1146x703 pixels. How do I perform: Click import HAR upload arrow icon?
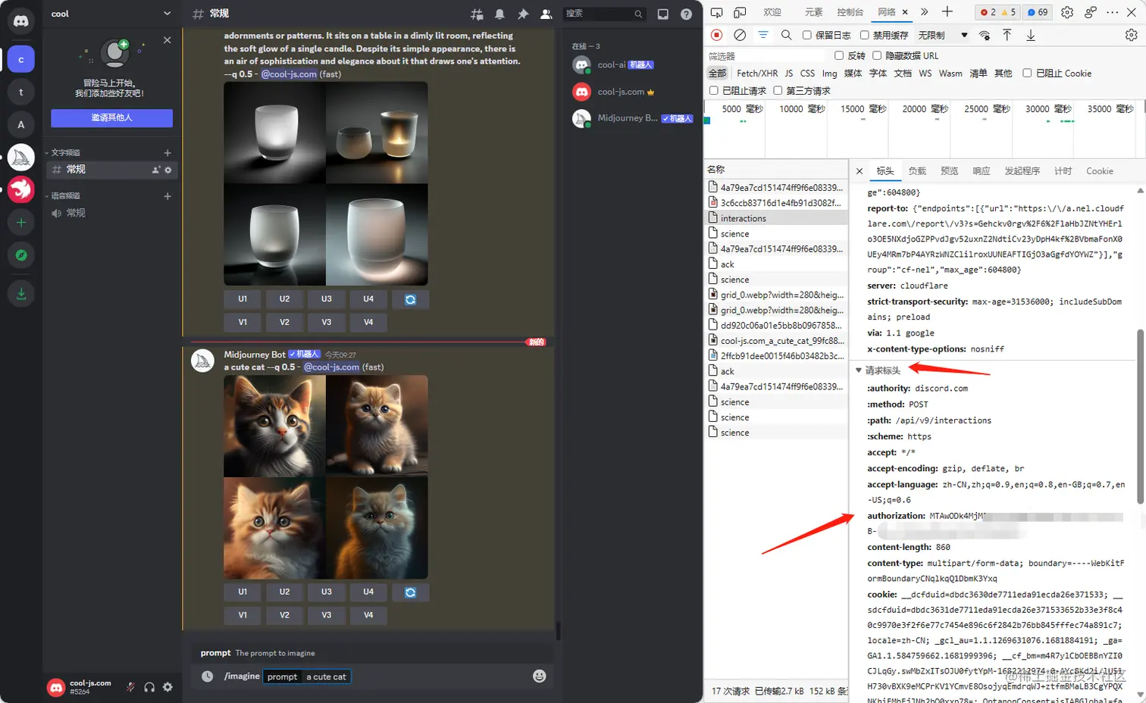[x=1007, y=35]
